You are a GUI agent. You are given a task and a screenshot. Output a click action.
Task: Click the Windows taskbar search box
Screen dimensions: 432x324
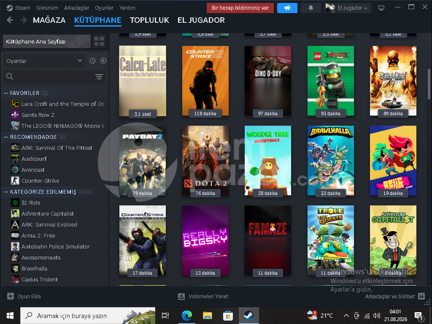click(88, 316)
